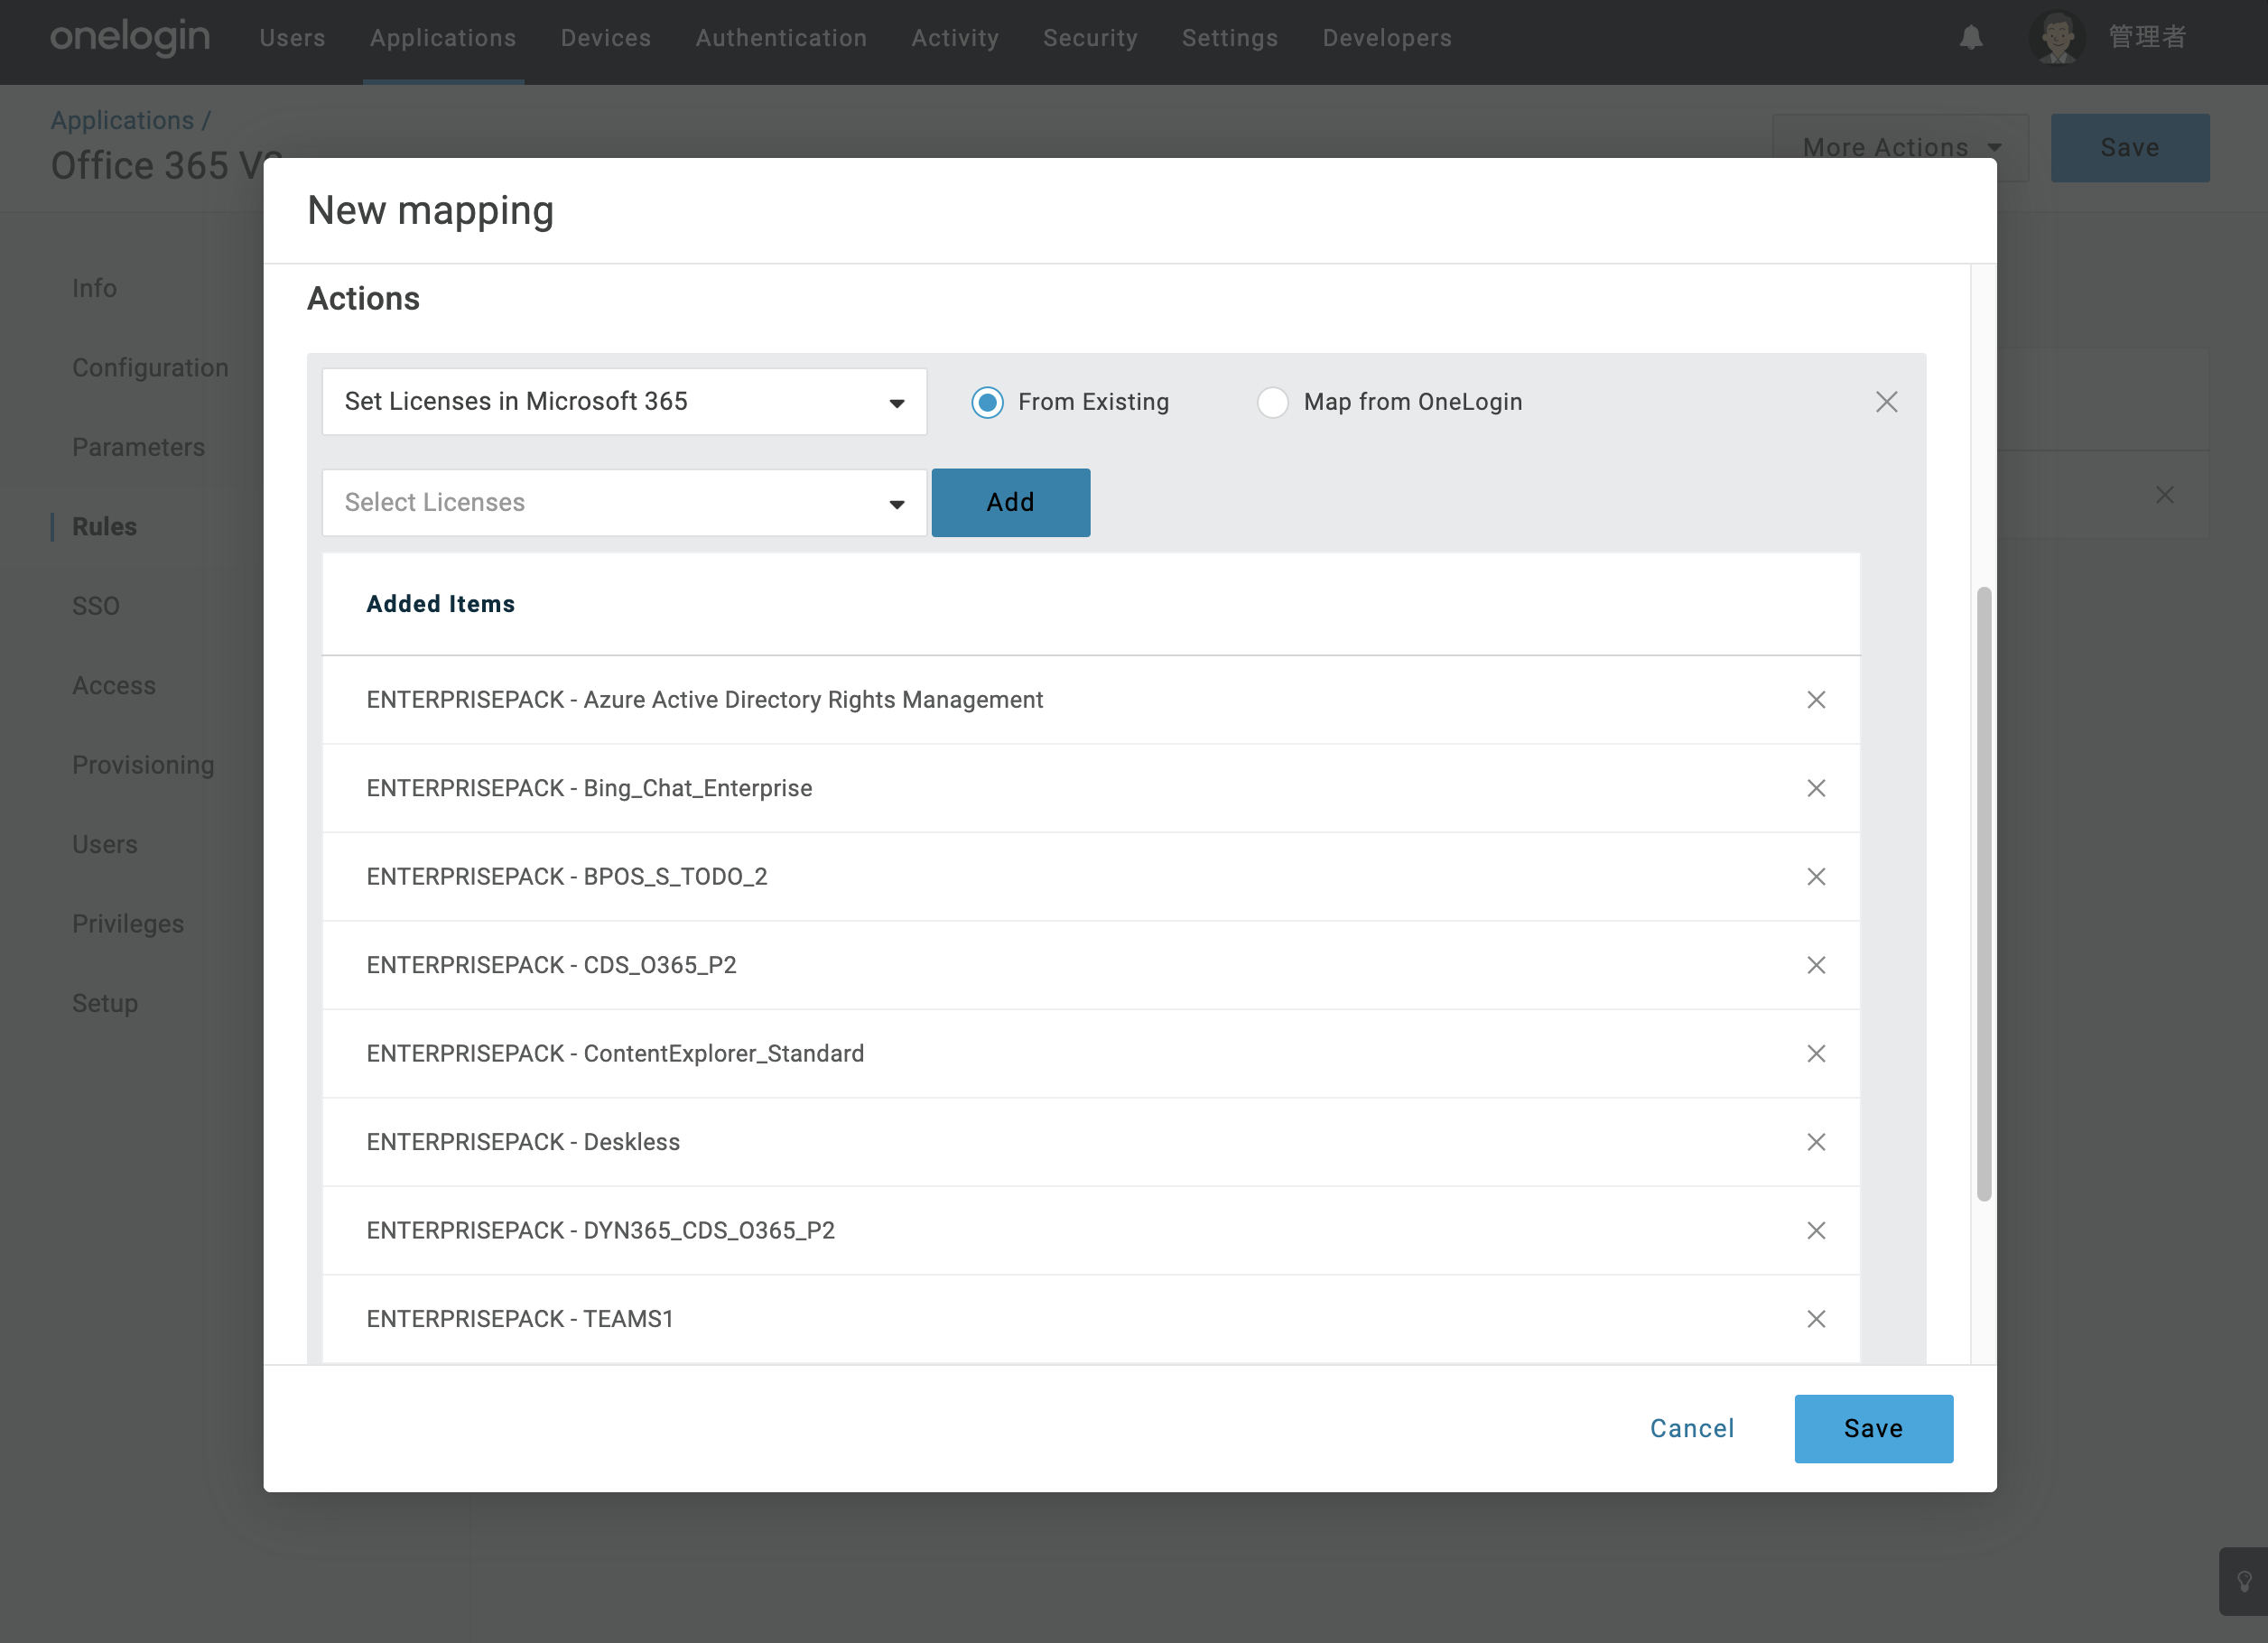2268x1643 pixels.
Task: Delete BPOS_S_TODO_2 from added items
Action: pyautogui.click(x=1816, y=877)
